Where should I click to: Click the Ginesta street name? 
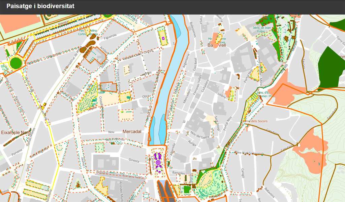(x=133, y=161)
